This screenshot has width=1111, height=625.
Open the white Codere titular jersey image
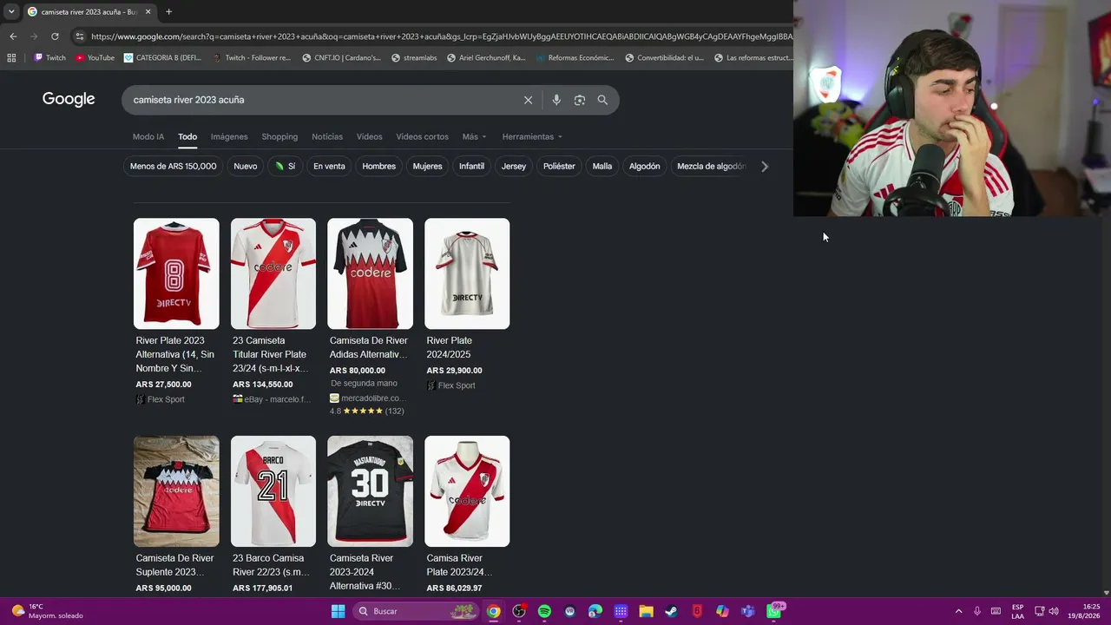(x=273, y=273)
